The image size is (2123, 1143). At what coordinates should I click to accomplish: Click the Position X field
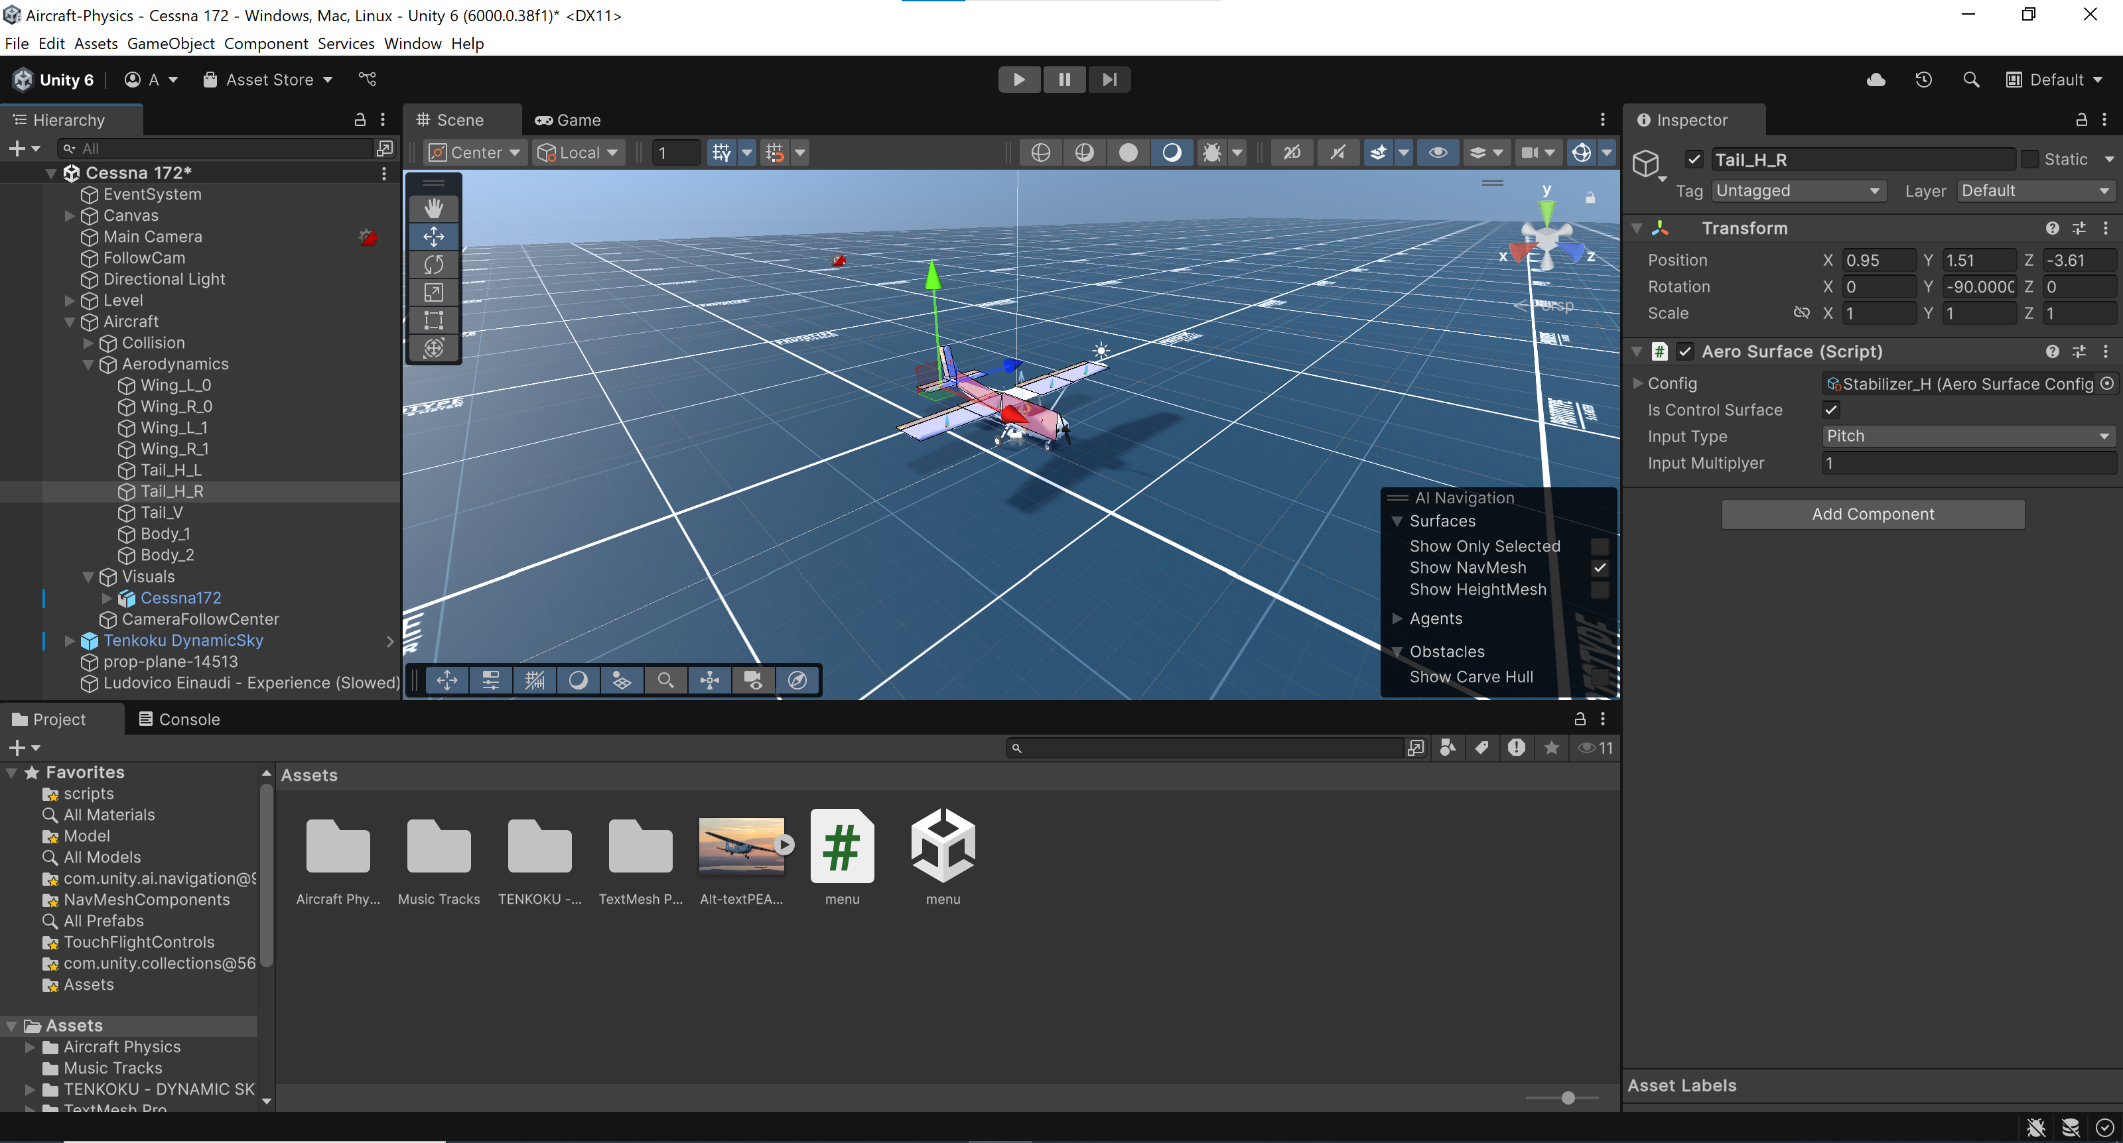(1878, 260)
